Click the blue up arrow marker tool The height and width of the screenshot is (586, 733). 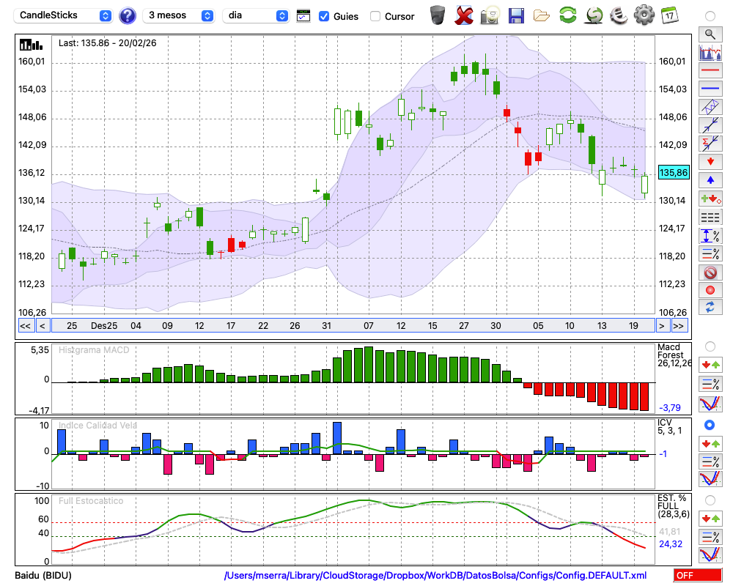coord(710,179)
